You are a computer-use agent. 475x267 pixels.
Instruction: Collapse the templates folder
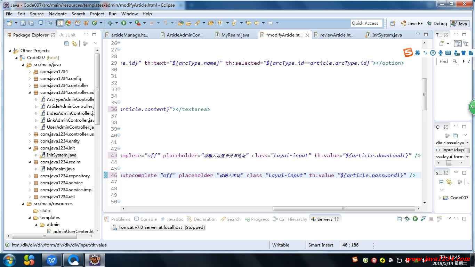[30, 218]
